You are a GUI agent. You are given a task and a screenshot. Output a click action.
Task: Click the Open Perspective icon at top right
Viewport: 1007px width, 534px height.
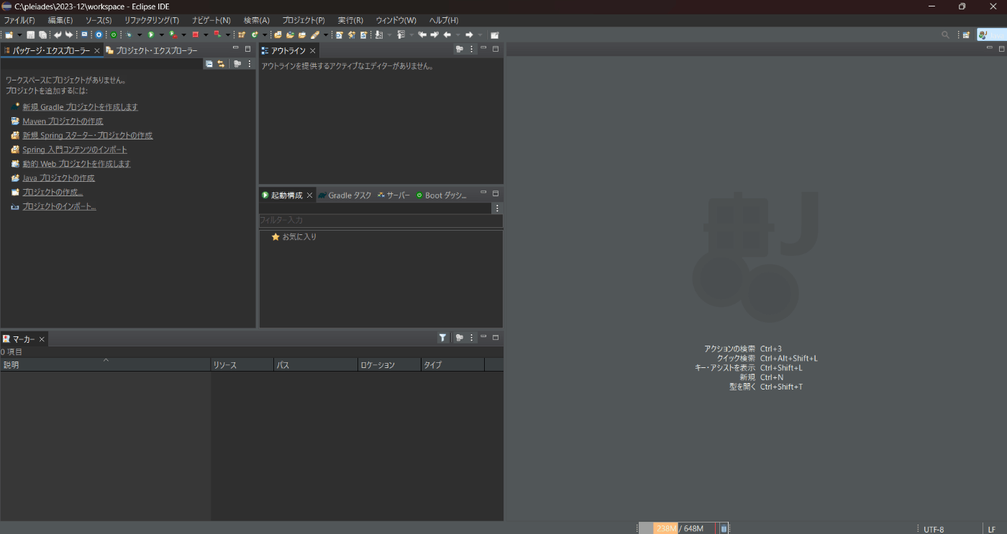[x=966, y=34]
